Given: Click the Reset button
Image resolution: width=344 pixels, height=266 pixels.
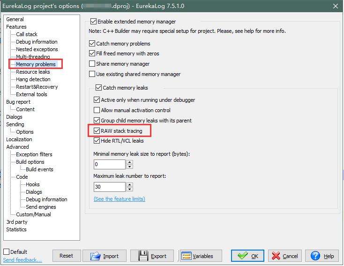Looking at the screenshot, I should coord(67,256).
